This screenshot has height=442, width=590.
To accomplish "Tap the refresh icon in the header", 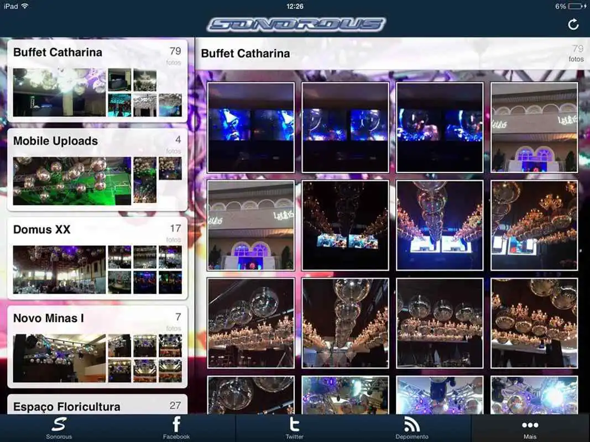I will pos(573,24).
